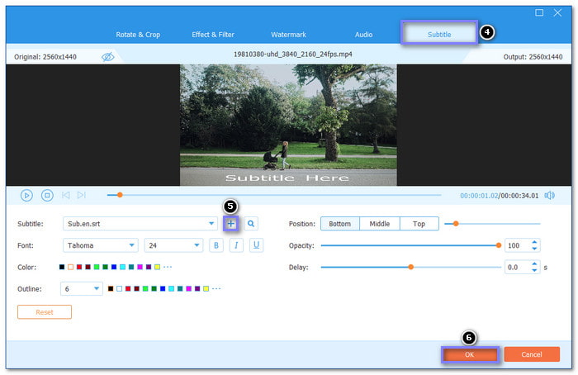Decrease the delay value stepper
The image size is (578, 375).
(534, 270)
